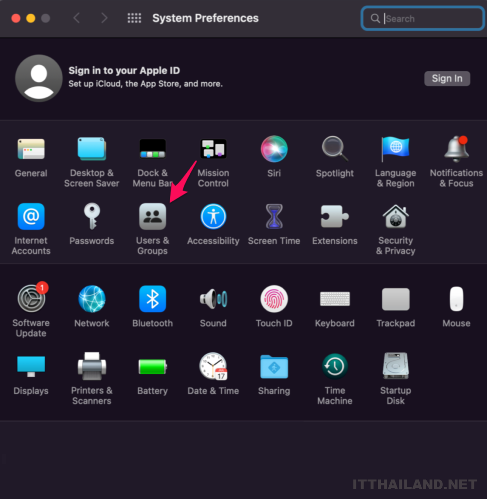Close the System Preferences window
Viewport: 487px width, 499px height.
[x=16, y=18]
